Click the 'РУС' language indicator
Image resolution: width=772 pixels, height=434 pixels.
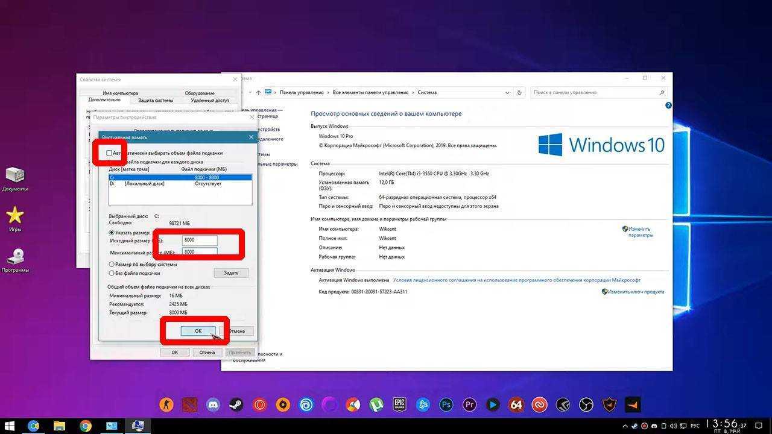(695, 426)
